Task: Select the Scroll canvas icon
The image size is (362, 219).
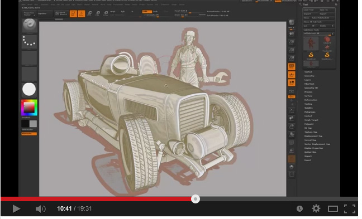Action: coord(292,35)
